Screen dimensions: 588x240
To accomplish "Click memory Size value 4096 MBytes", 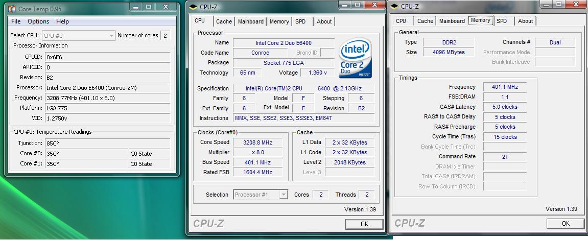I will point(449,52).
